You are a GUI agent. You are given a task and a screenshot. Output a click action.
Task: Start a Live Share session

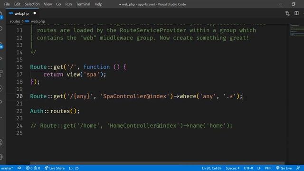pos(55,168)
